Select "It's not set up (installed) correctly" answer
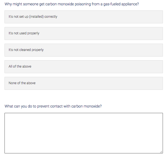 (x=84, y=17)
